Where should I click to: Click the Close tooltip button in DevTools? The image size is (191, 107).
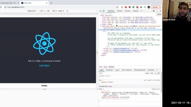pos(159,14)
